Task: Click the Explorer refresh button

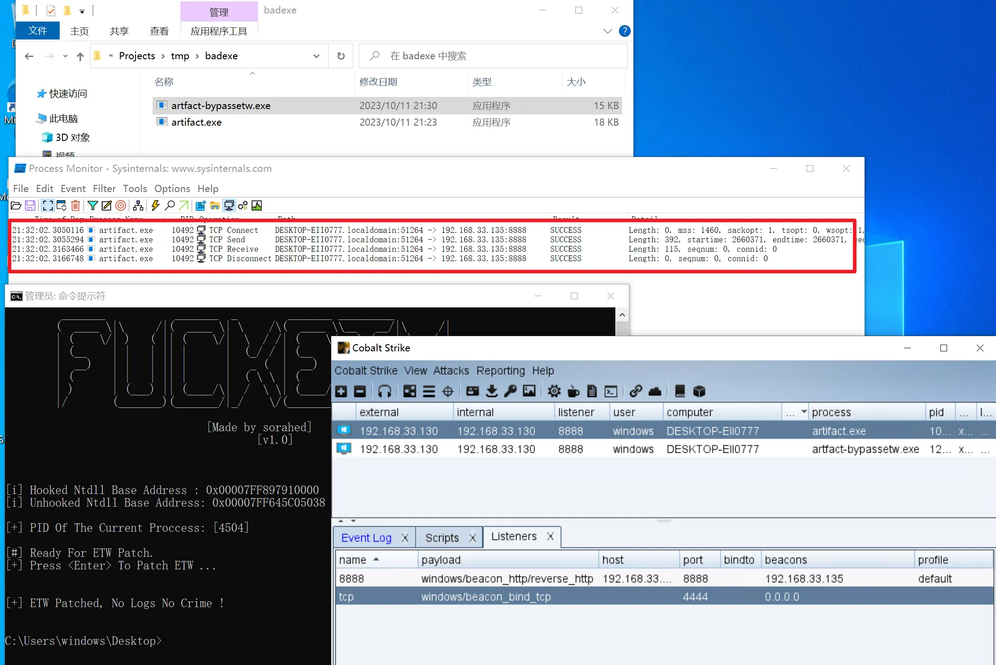Action: (341, 56)
